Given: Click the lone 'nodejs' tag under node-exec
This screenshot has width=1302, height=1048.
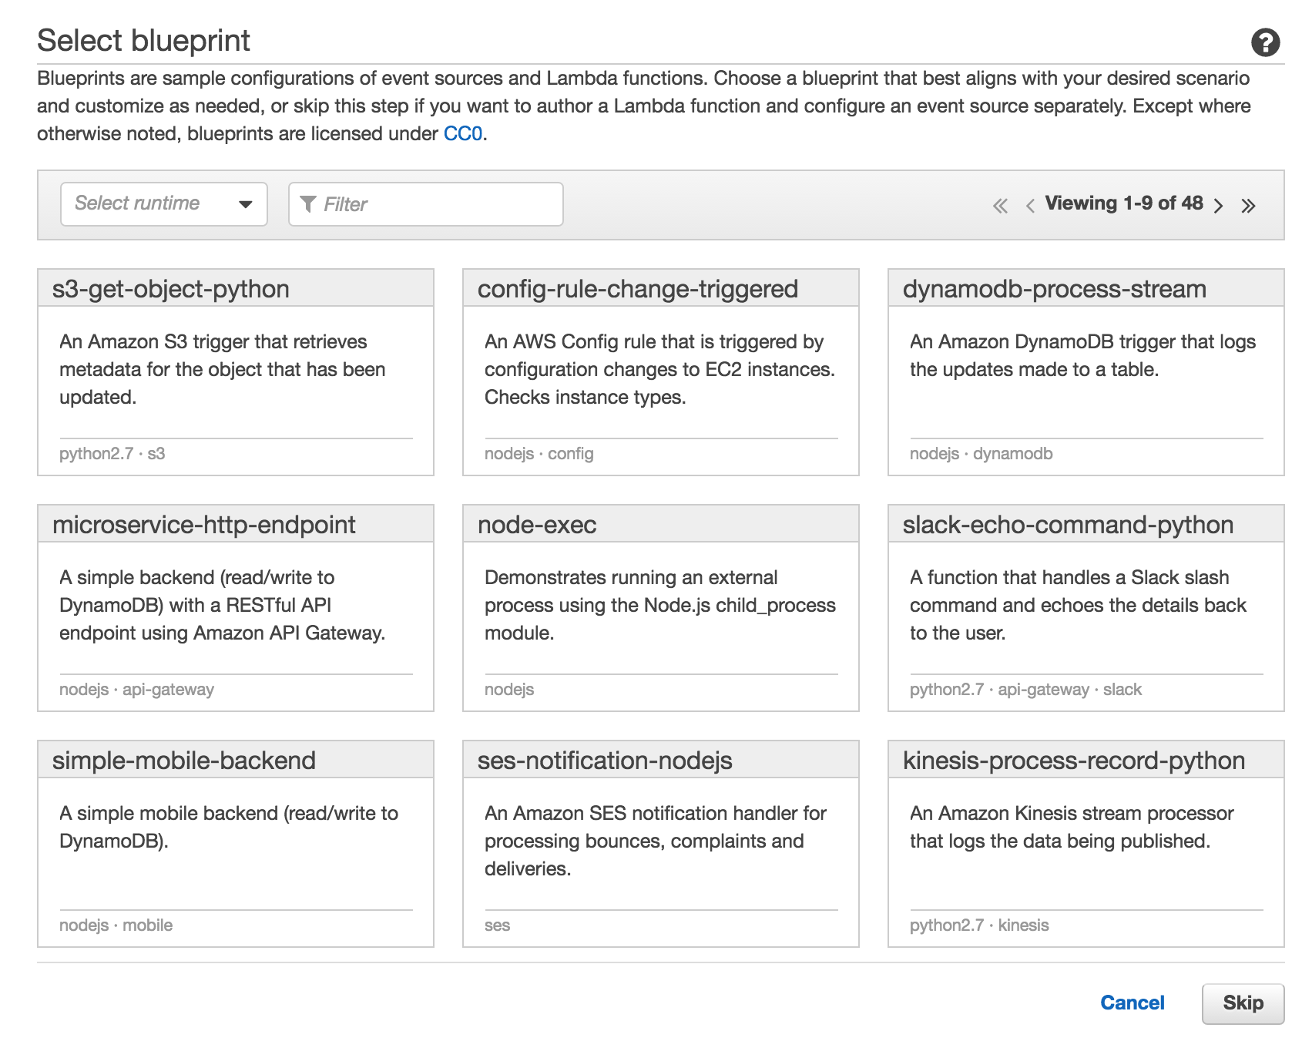Looking at the screenshot, I should tap(509, 690).
